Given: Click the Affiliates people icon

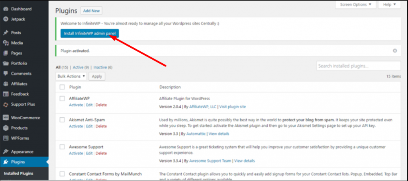Looking at the screenshot, I should (x=6, y=84).
